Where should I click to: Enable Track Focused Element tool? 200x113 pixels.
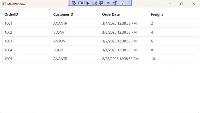pyautogui.click(x=101, y=3)
